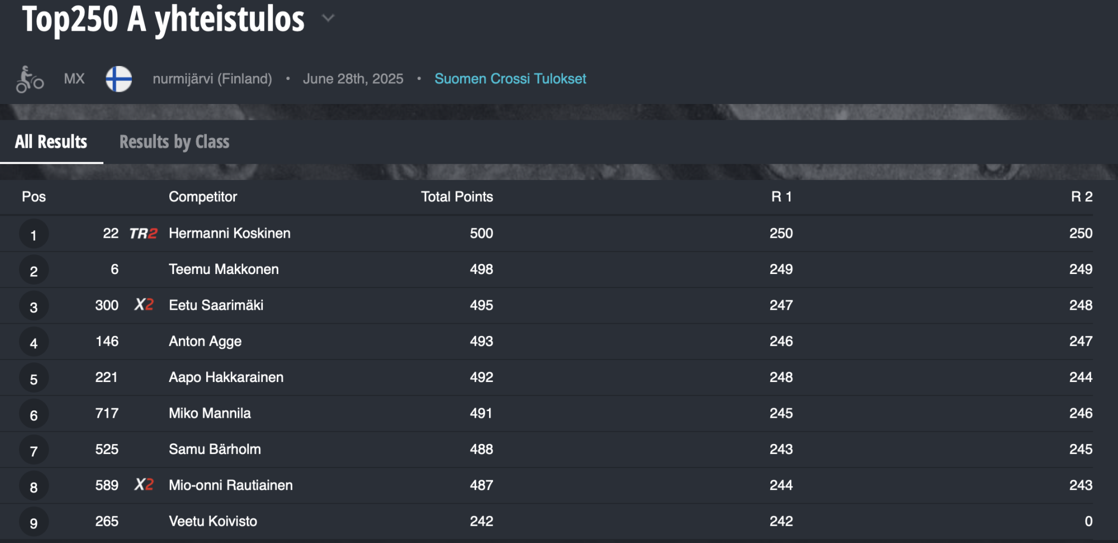The height and width of the screenshot is (543, 1118).
Task: Open the title selector Top250 A yhteistulos
Action: click(x=163, y=19)
